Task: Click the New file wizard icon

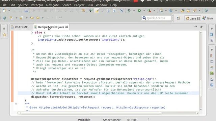Action: (x=4, y=10)
